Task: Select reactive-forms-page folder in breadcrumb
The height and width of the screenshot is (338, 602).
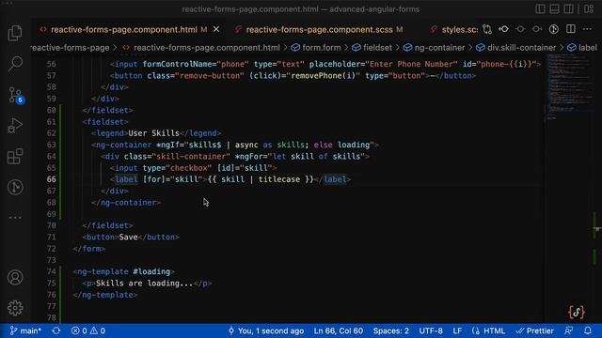Action: (71, 48)
